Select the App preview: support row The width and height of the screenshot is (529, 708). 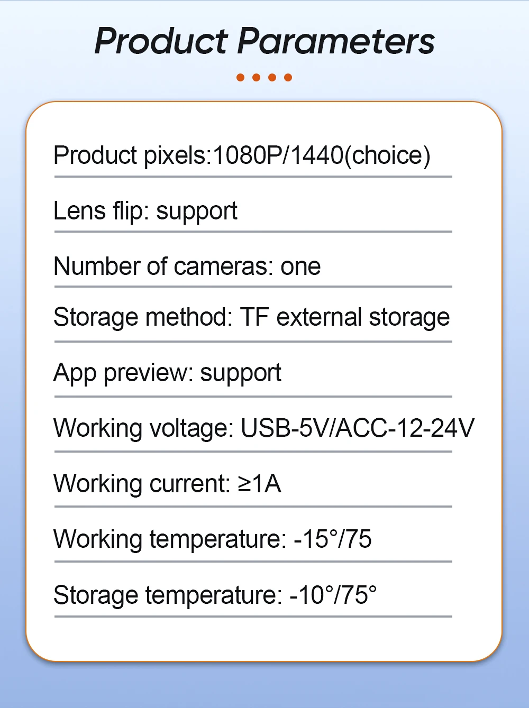pos(167,373)
